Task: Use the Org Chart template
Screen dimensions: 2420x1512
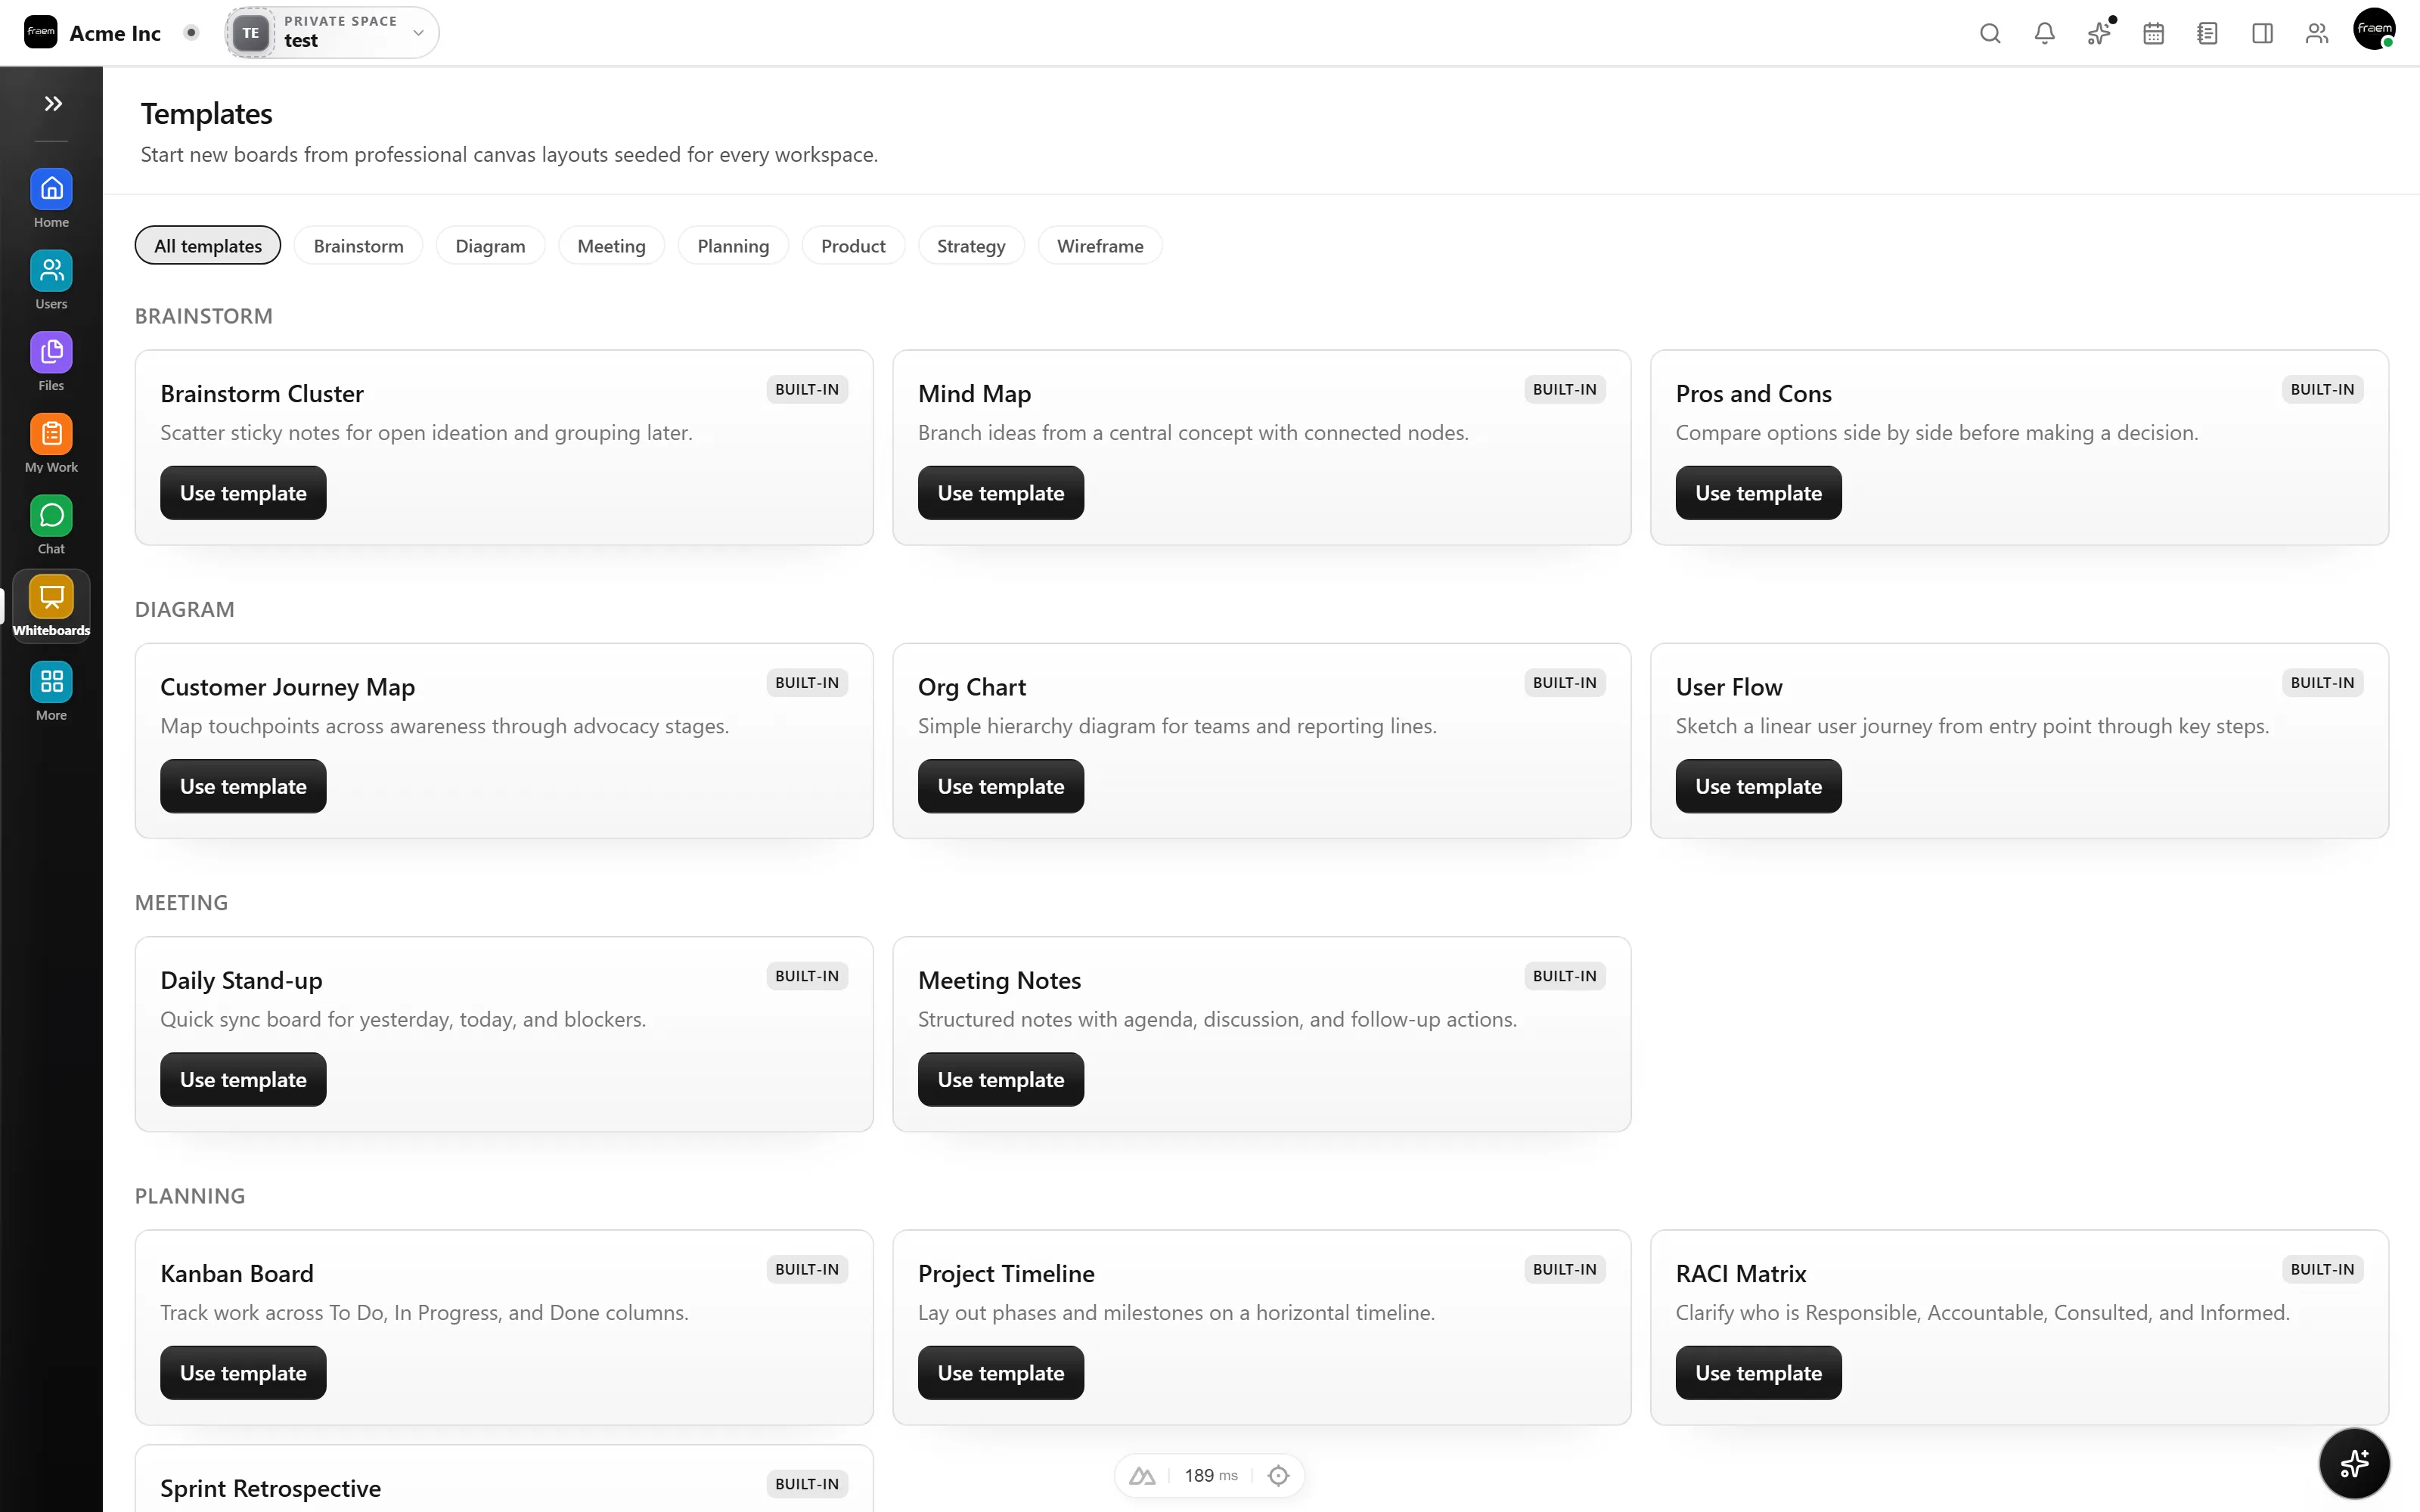Action: 1001,786
